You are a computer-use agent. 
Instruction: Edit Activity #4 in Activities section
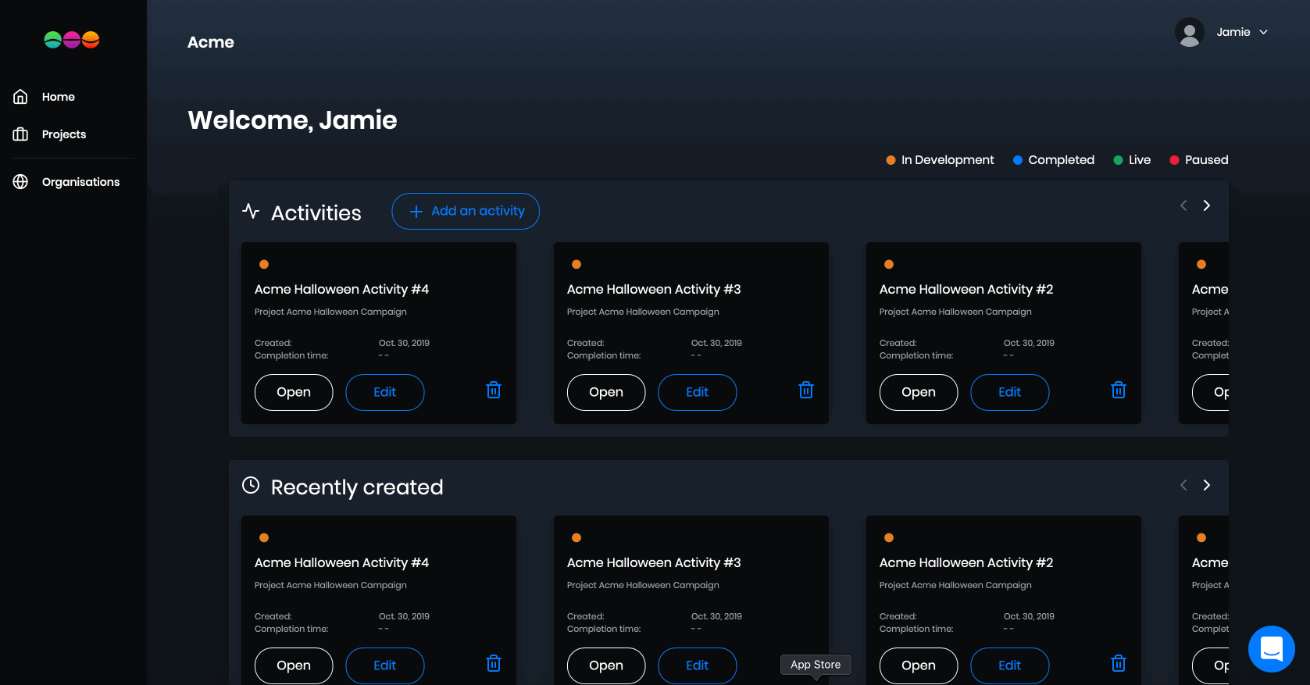pos(385,392)
